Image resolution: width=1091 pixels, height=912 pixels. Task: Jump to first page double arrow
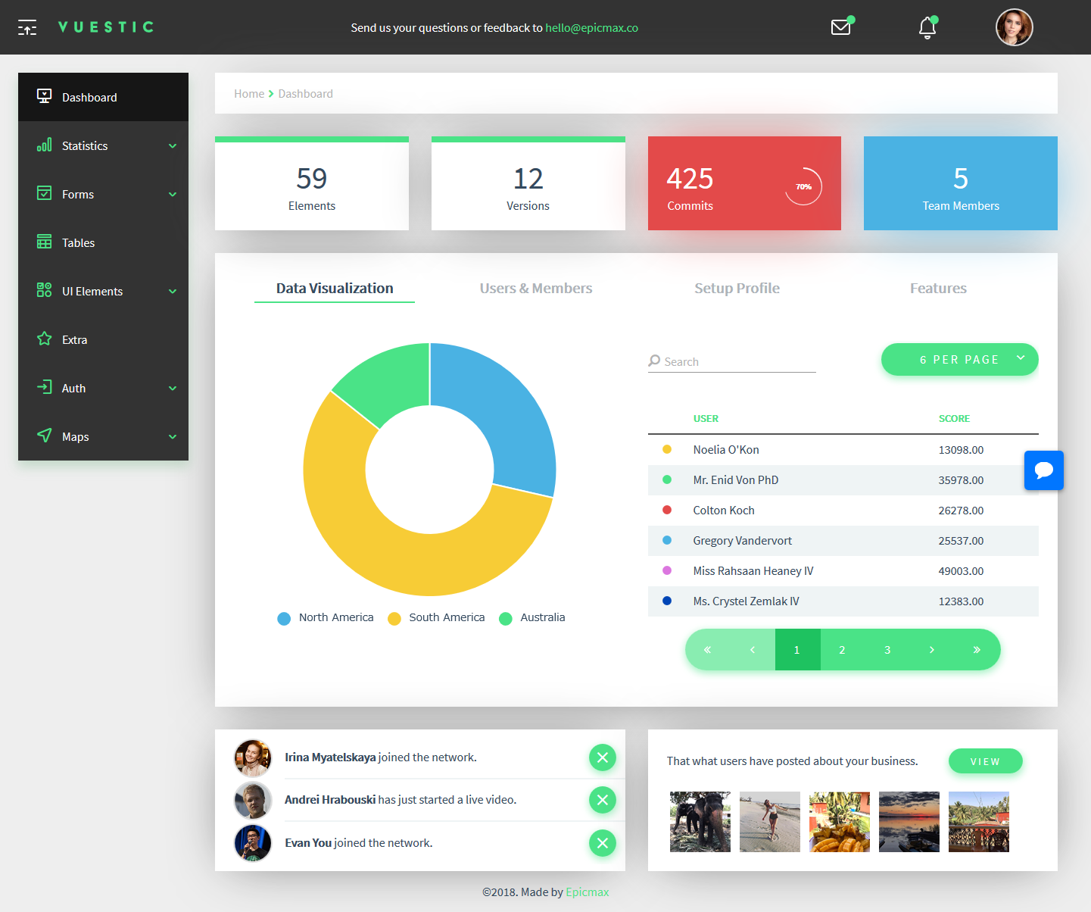pos(708,650)
